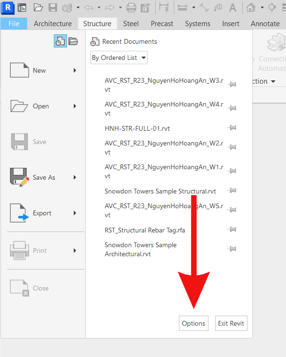286x357 pixels.
Task: Switch to the Steel ribbon tab
Action: [x=131, y=23]
